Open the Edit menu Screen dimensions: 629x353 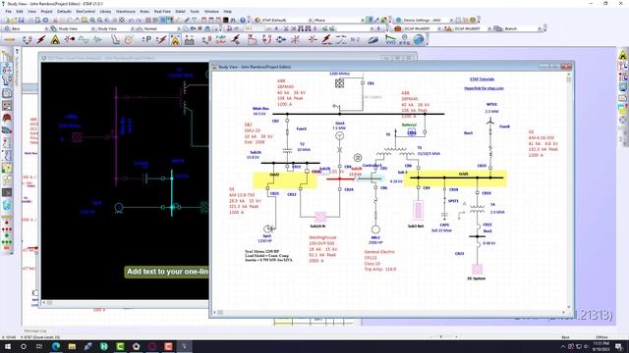(x=20, y=12)
